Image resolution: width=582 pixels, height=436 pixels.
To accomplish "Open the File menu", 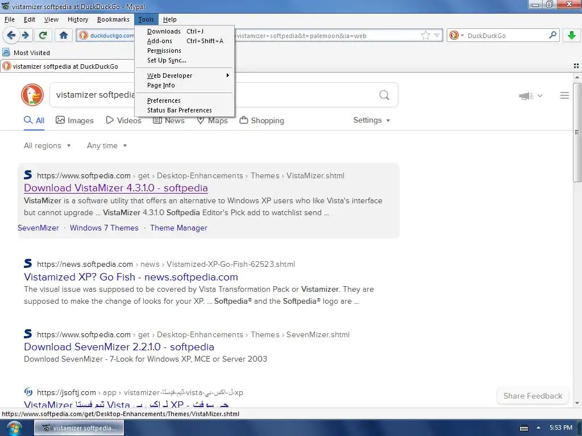I will pyautogui.click(x=10, y=19).
